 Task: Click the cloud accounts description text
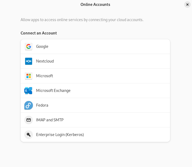(82, 20)
